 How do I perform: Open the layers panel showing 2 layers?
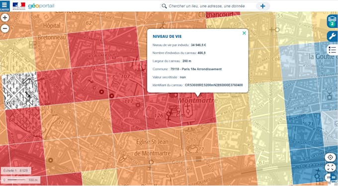332,21
